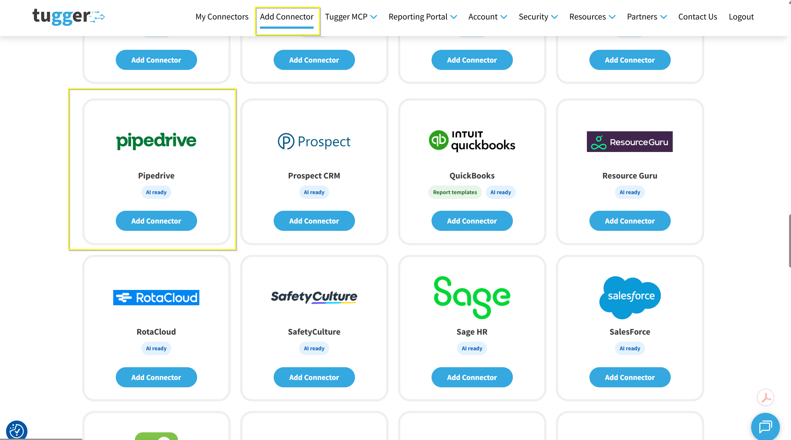Expand the Security dropdown
This screenshot has width=791, height=440.
[x=538, y=17]
